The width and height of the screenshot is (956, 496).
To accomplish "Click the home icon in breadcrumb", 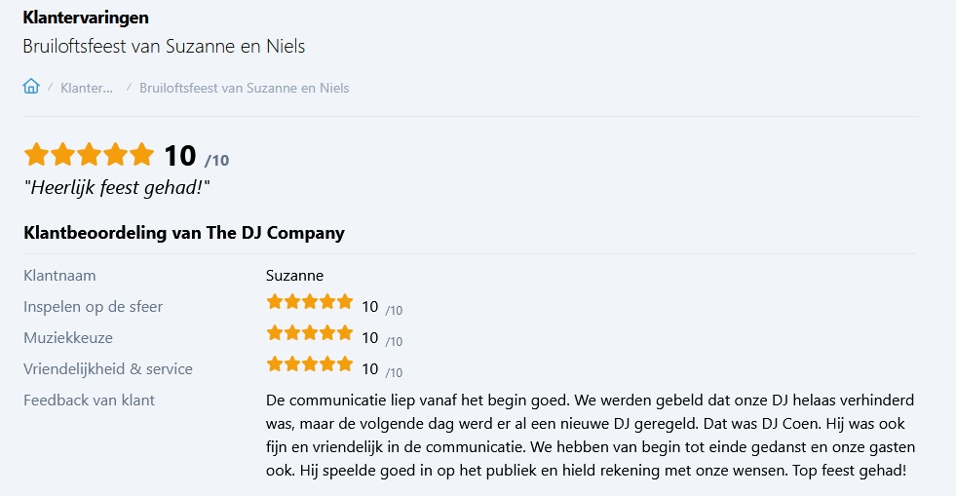I will (x=31, y=87).
